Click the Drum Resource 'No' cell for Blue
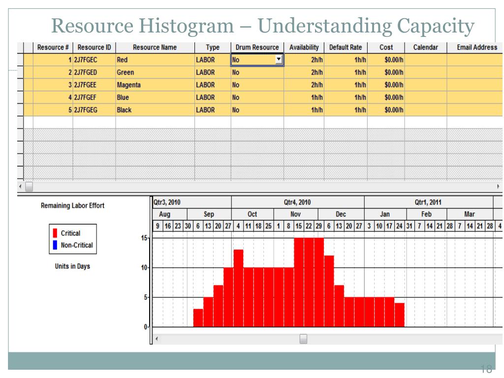The image size is (504, 378). [257, 97]
